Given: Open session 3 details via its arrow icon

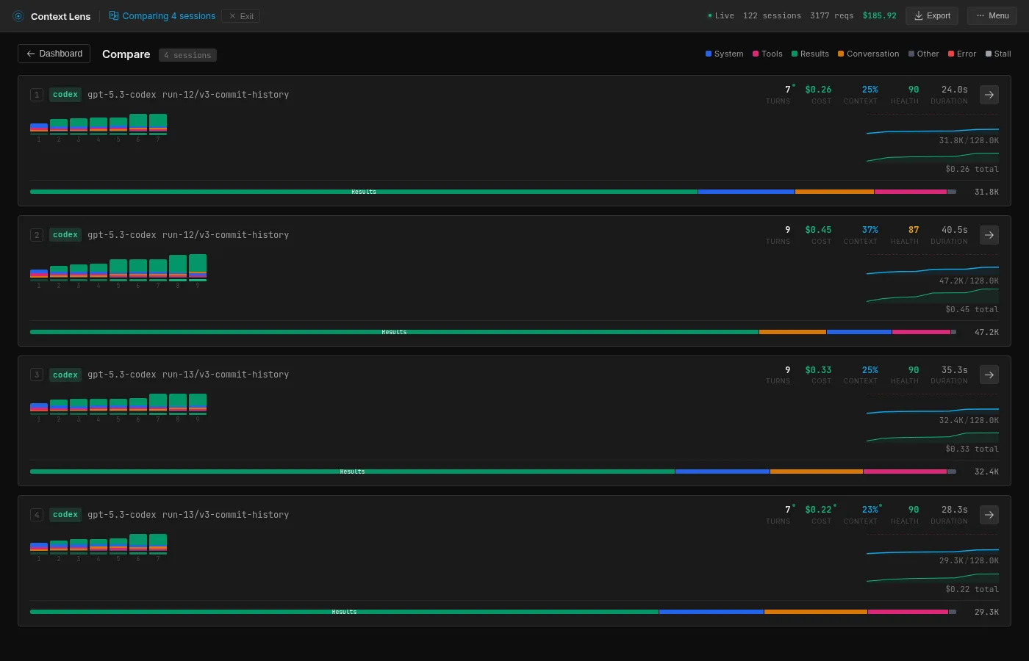Looking at the screenshot, I should click(x=989, y=375).
